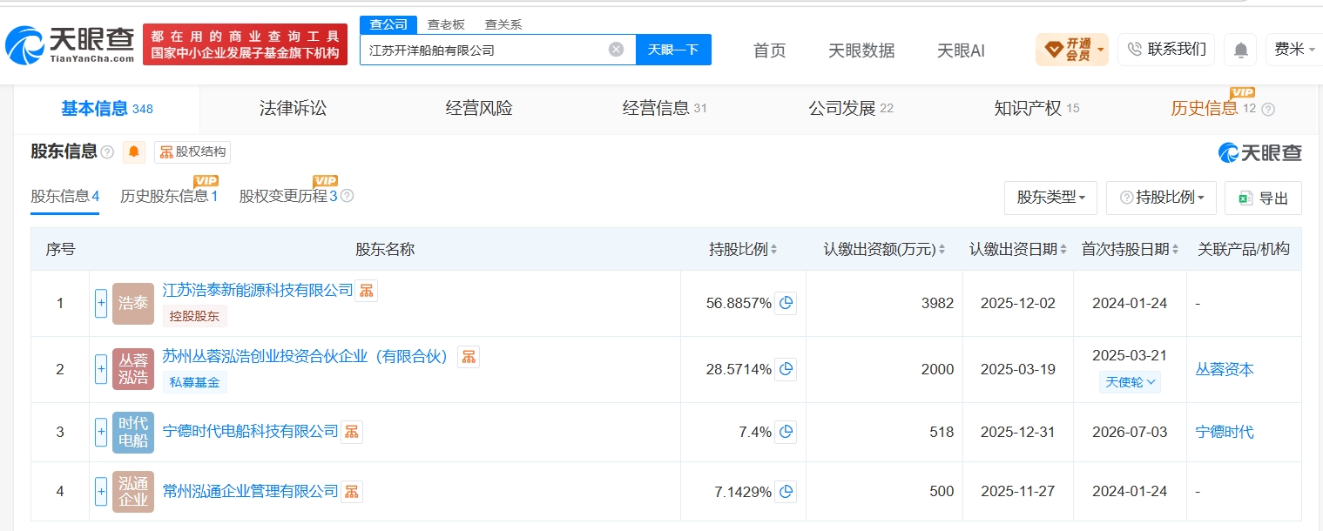Image resolution: width=1323 pixels, height=531 pixels.
Task: Open the structure icon next to 江苏浩泰新能源科技有限公司
Action: pos(366,290)
